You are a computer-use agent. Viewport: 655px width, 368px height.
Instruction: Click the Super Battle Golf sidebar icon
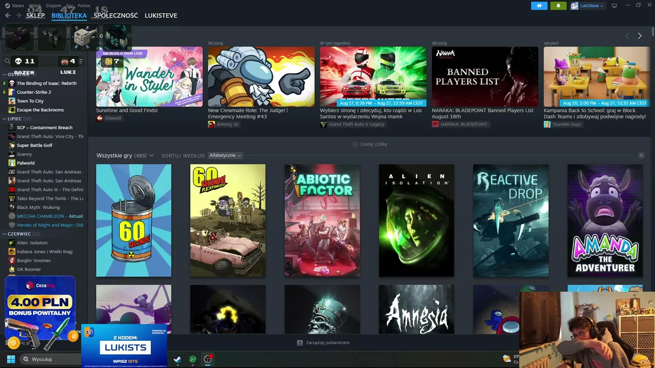coord(12,145)
